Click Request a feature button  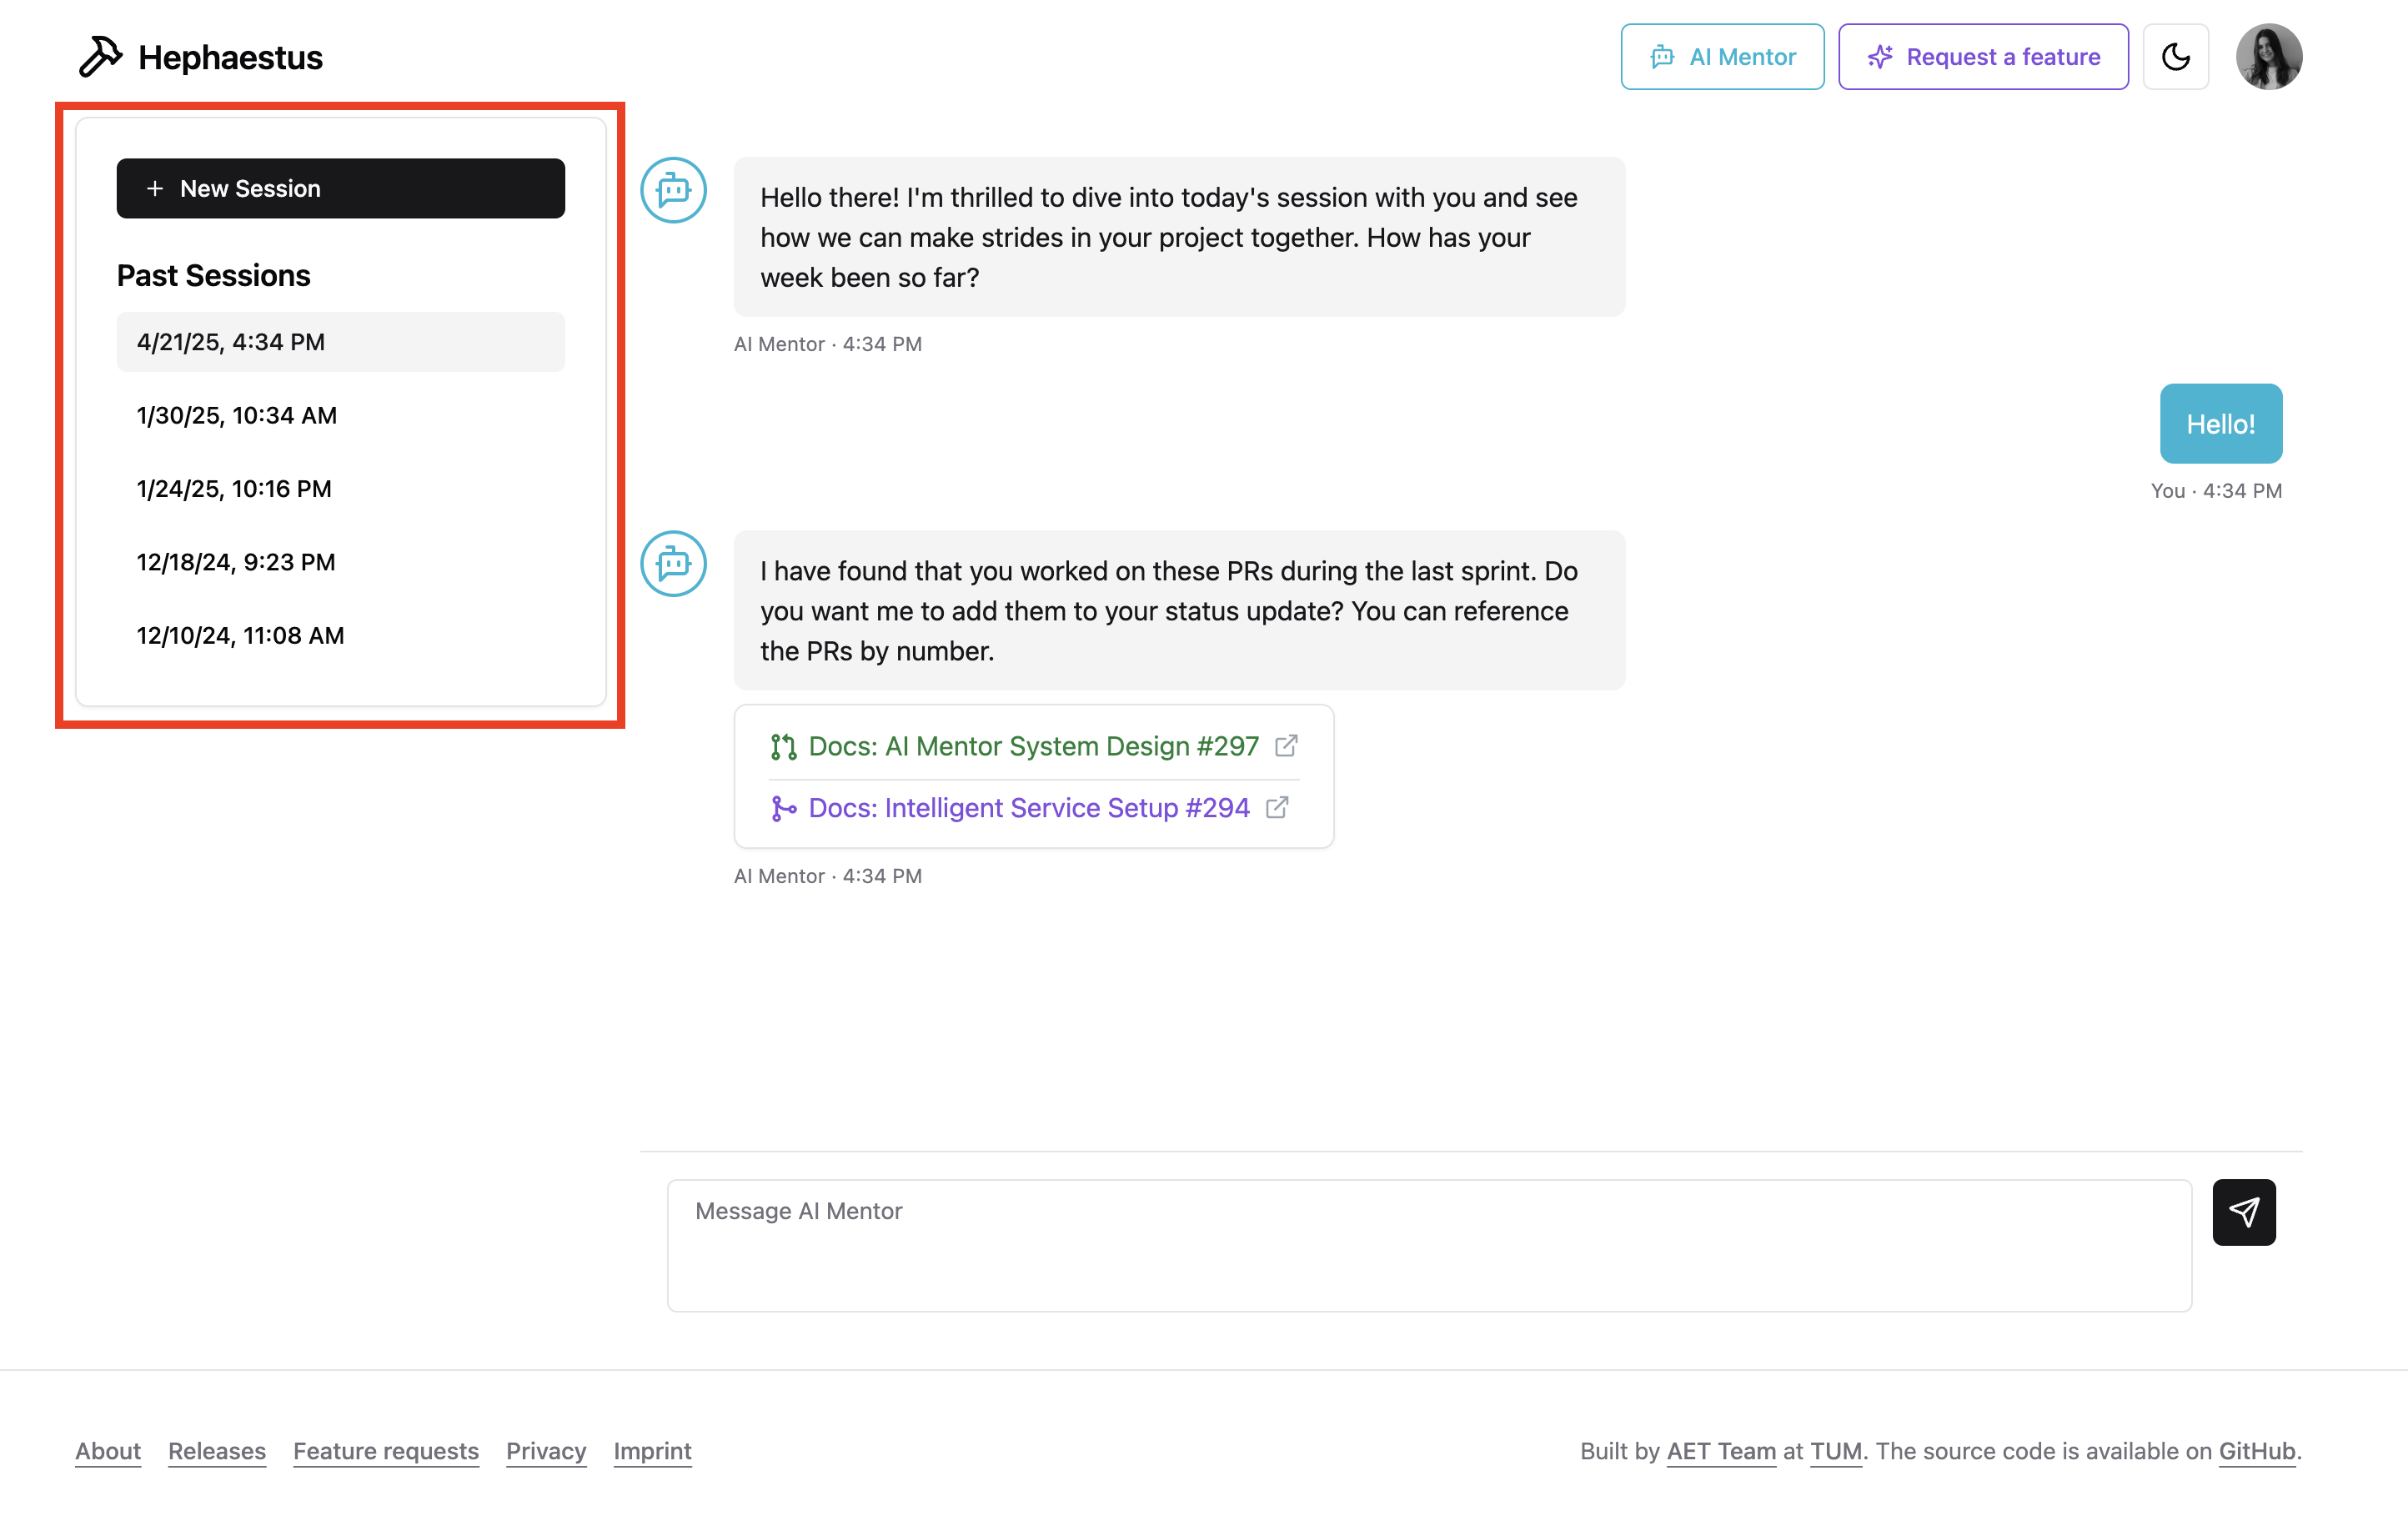(x=1982, y=57)
